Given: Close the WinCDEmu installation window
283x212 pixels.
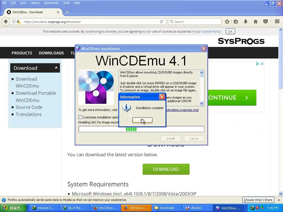Looking at the screenshot, I should point(204,49).
